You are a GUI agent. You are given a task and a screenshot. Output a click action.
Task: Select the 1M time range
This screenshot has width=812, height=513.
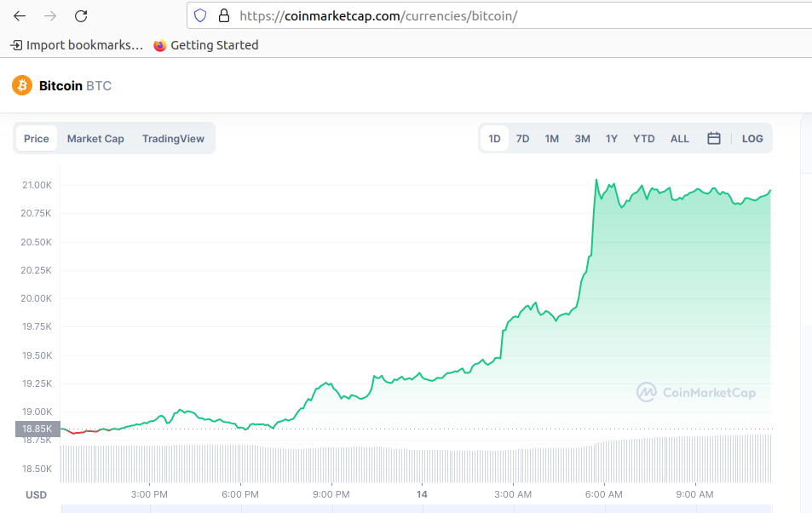(x=552, y=138)
